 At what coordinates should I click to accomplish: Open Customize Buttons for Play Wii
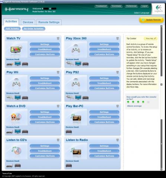point(45,88)
